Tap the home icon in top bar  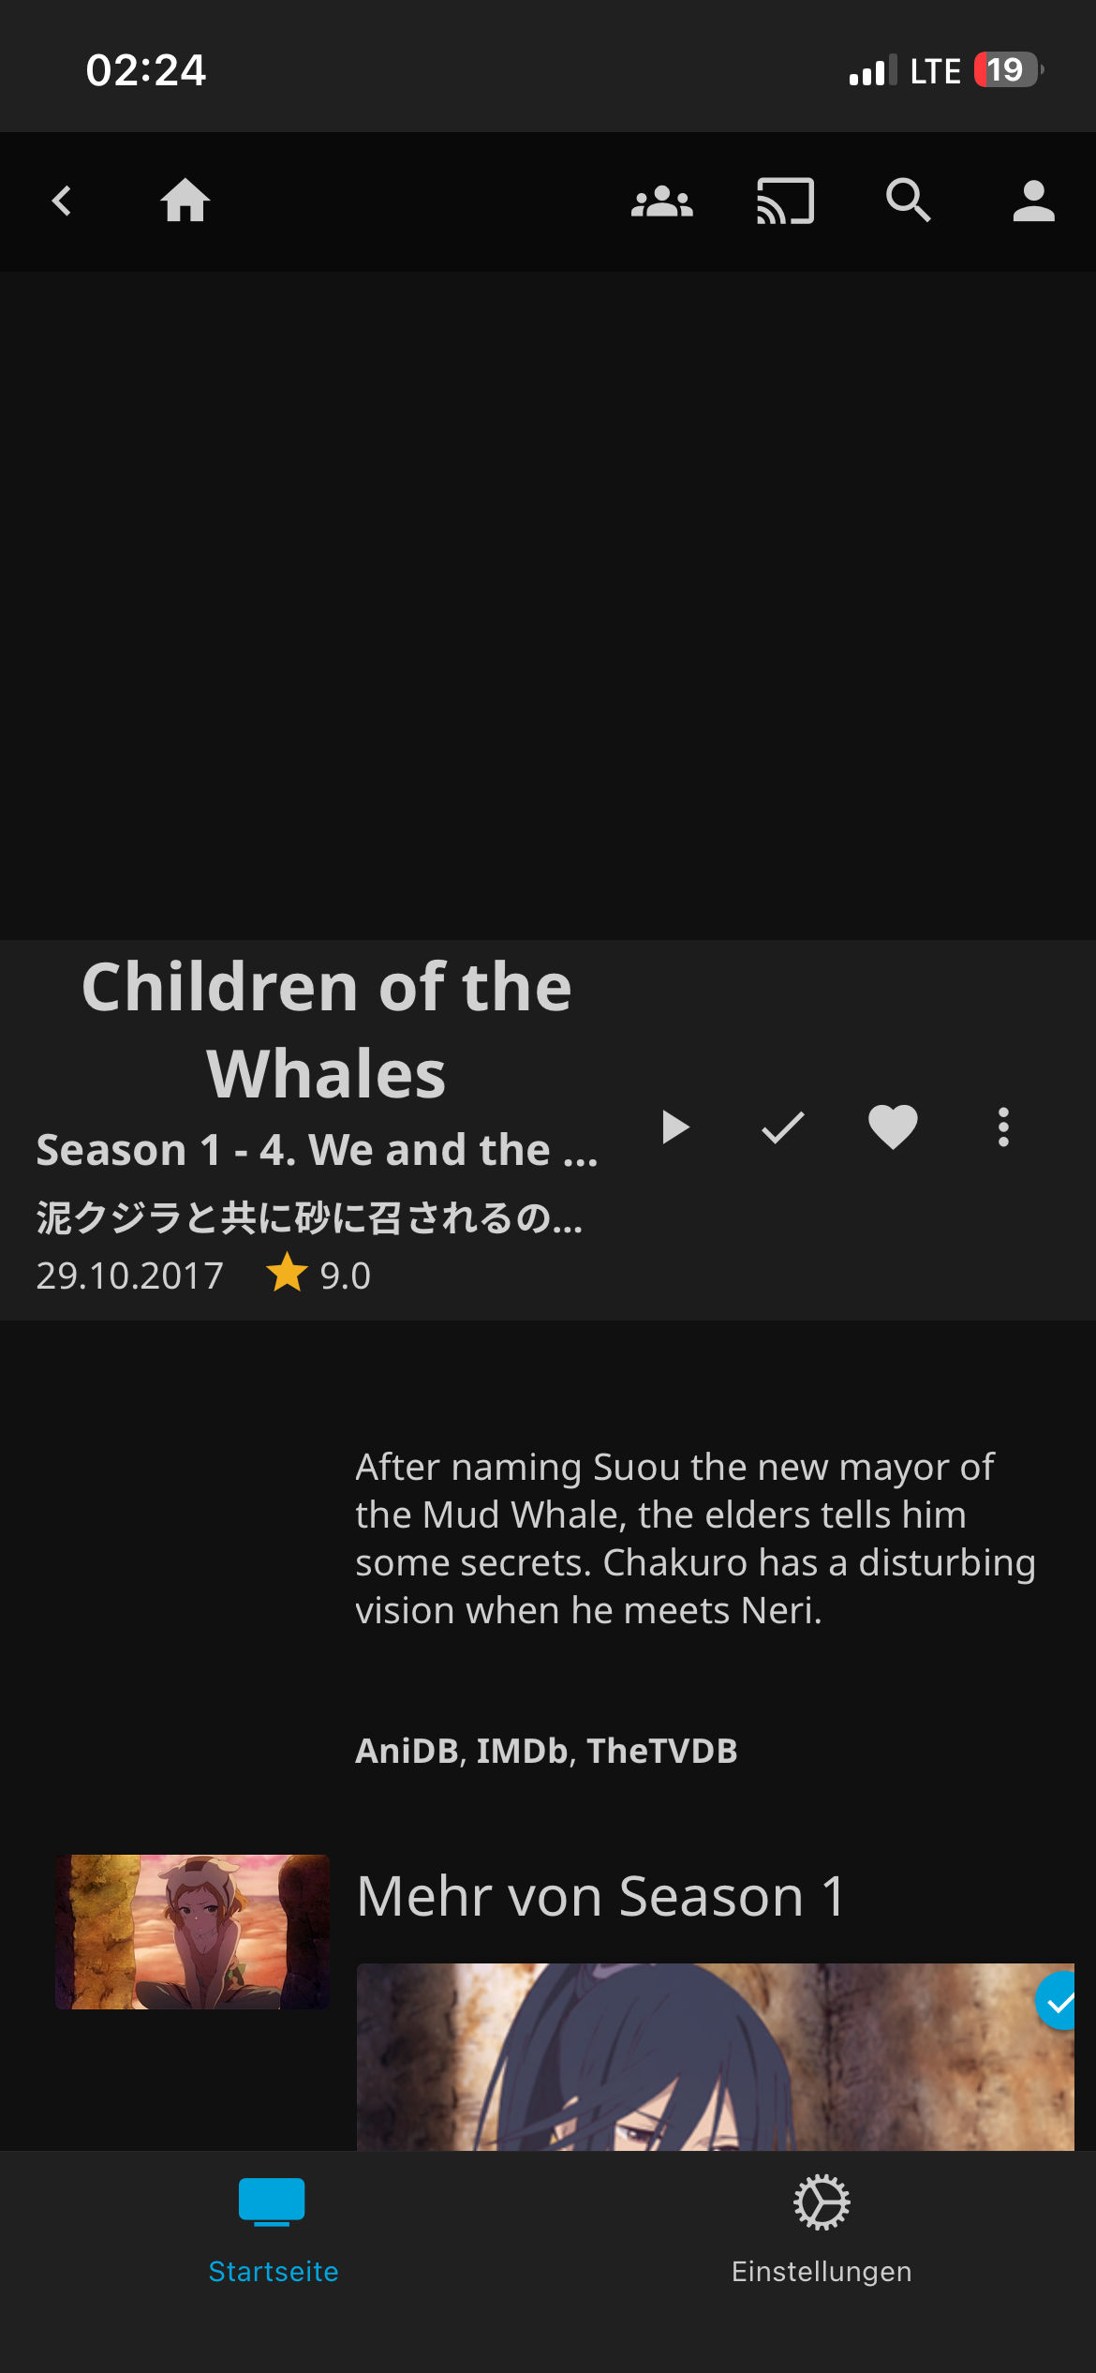coord(185,201)
